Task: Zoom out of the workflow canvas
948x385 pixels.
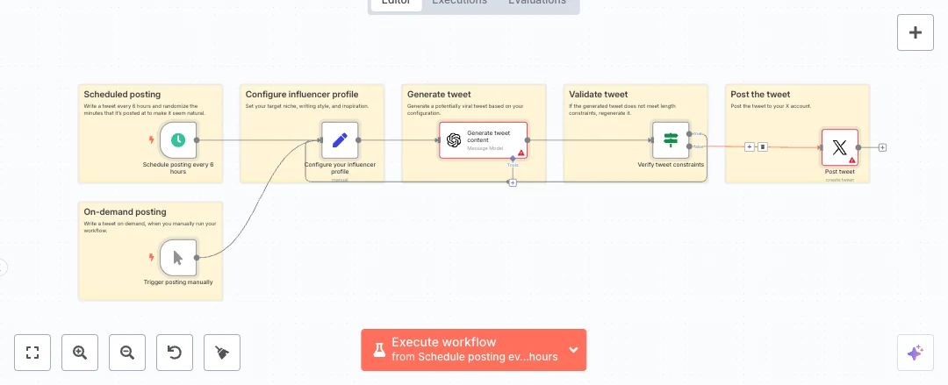Action: tap(127, 353)
